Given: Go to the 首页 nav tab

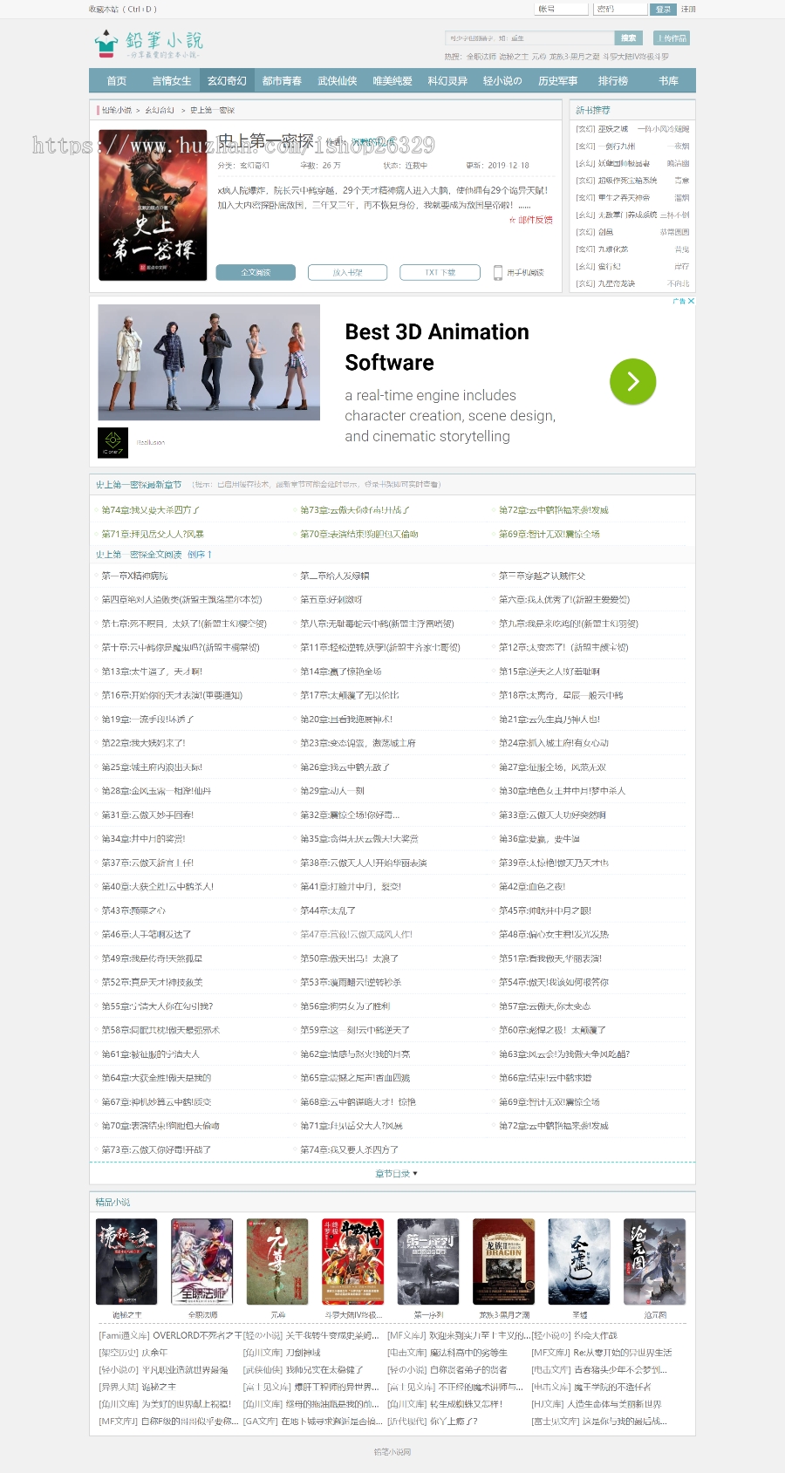Looking at the screenshot, I should point(117,80).
